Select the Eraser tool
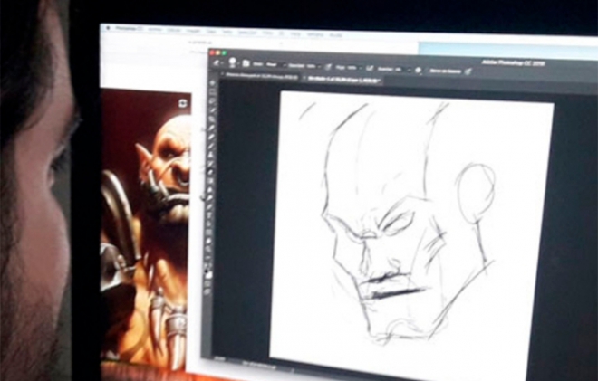This screenshot has height=381, width=598. 211,172
